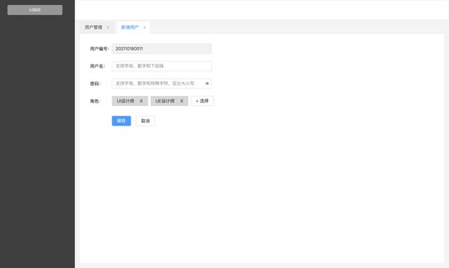
Task: Close the 用户管理 tab
Action: [108, 27]
